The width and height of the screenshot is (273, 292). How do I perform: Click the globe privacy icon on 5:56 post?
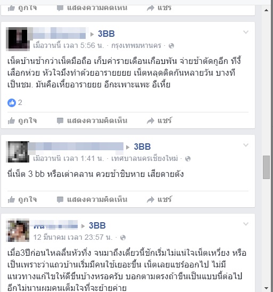point(171,46)
